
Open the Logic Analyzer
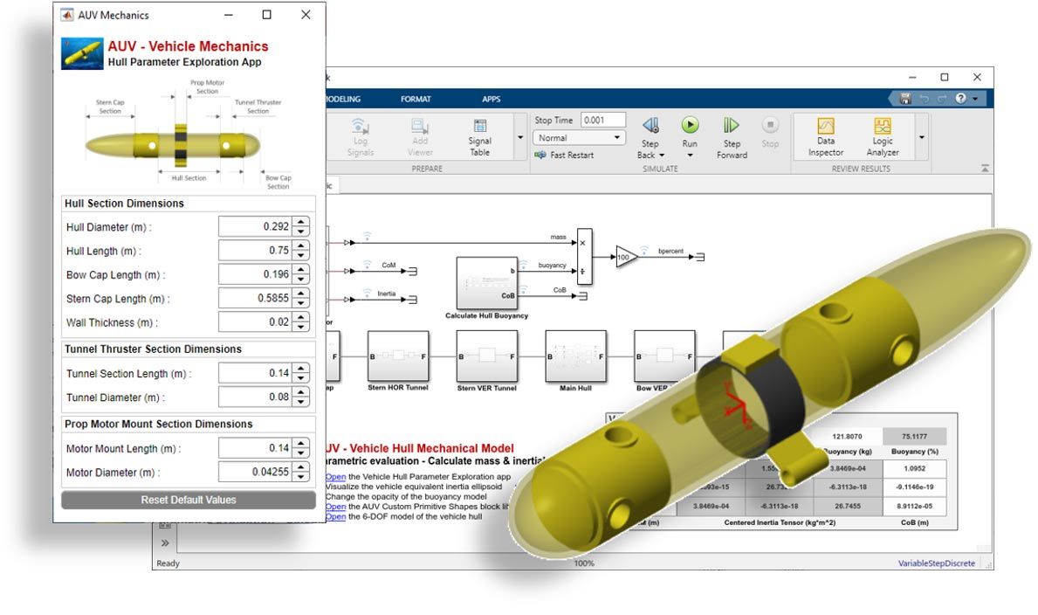[x=882, y=127]
